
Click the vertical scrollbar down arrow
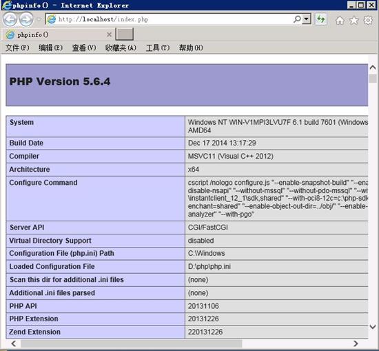(373, 327)
